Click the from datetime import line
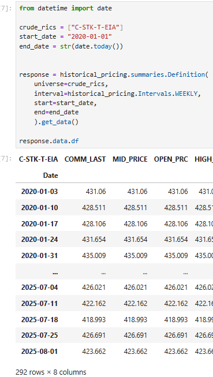The width and height of the screenshot is (213, 377). (66, 9)
